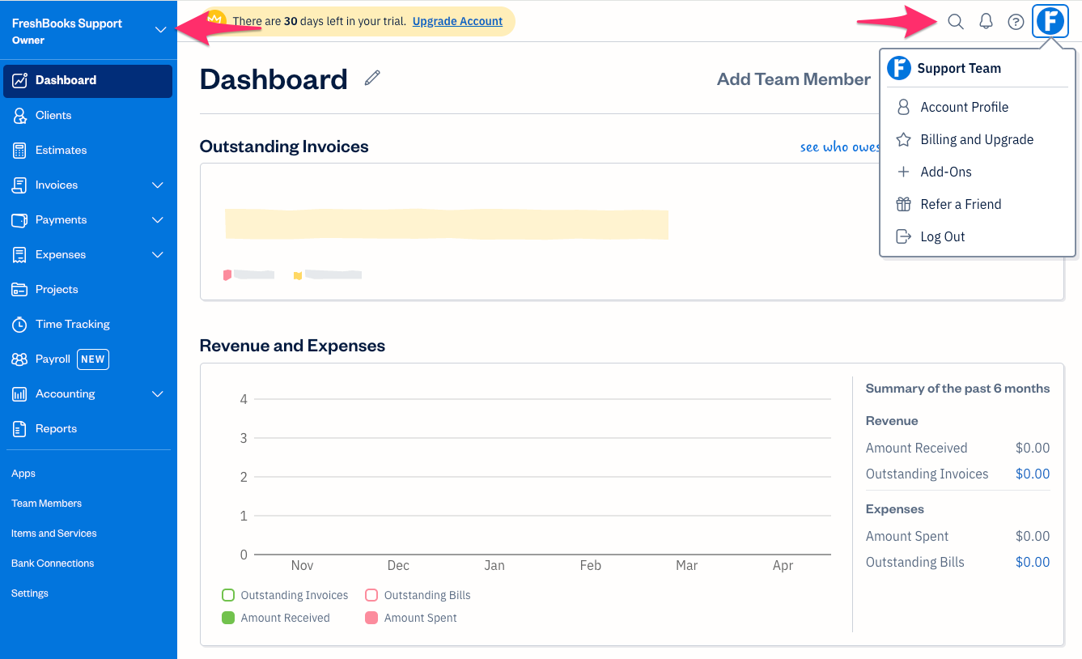Click the Add Team Member button
The width and height of the screenshot is (1082, 659).
pyautogui.click(x=793, y=79)
